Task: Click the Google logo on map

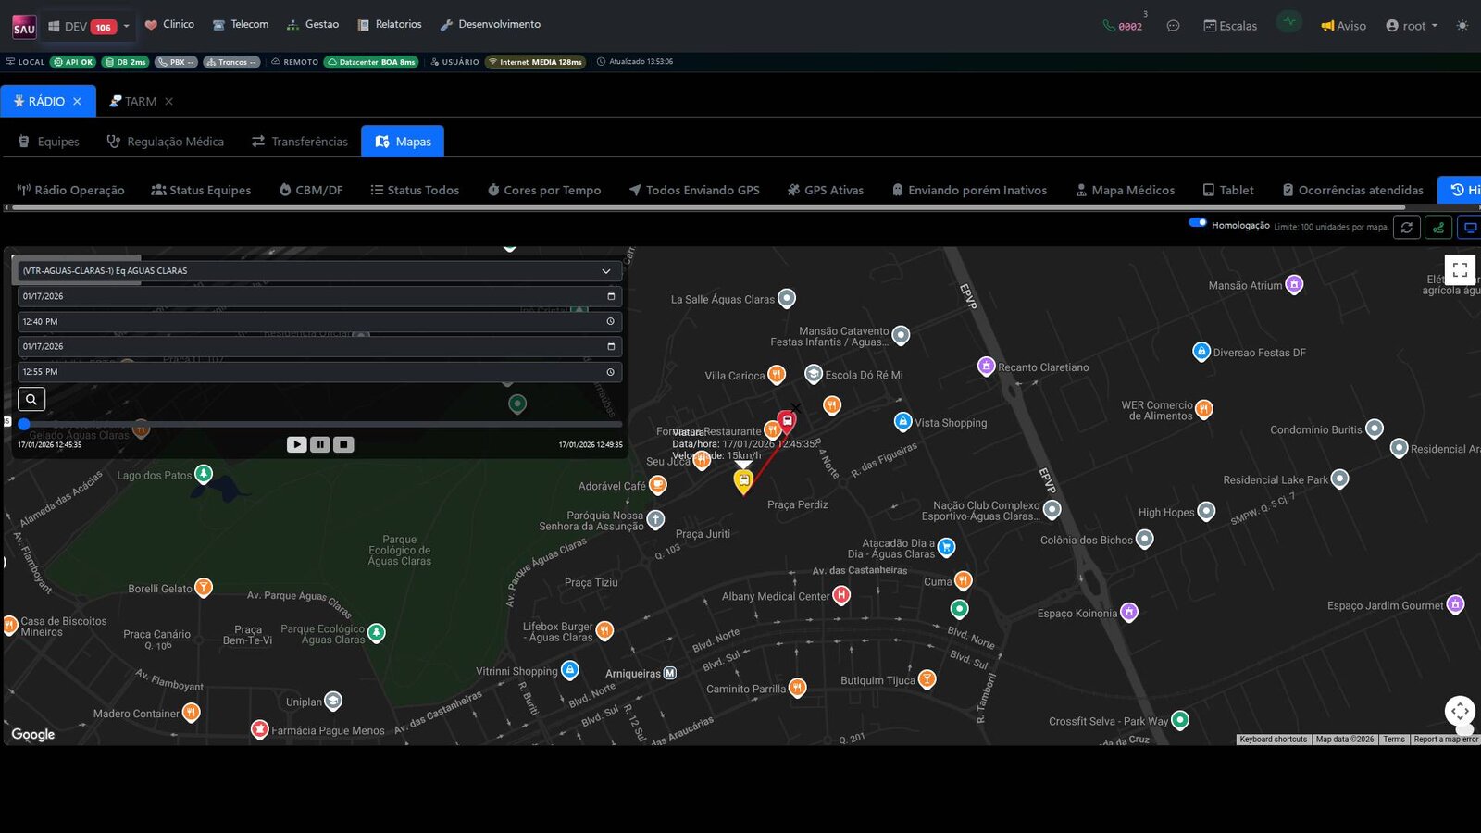Action: (x=33, y=734)
